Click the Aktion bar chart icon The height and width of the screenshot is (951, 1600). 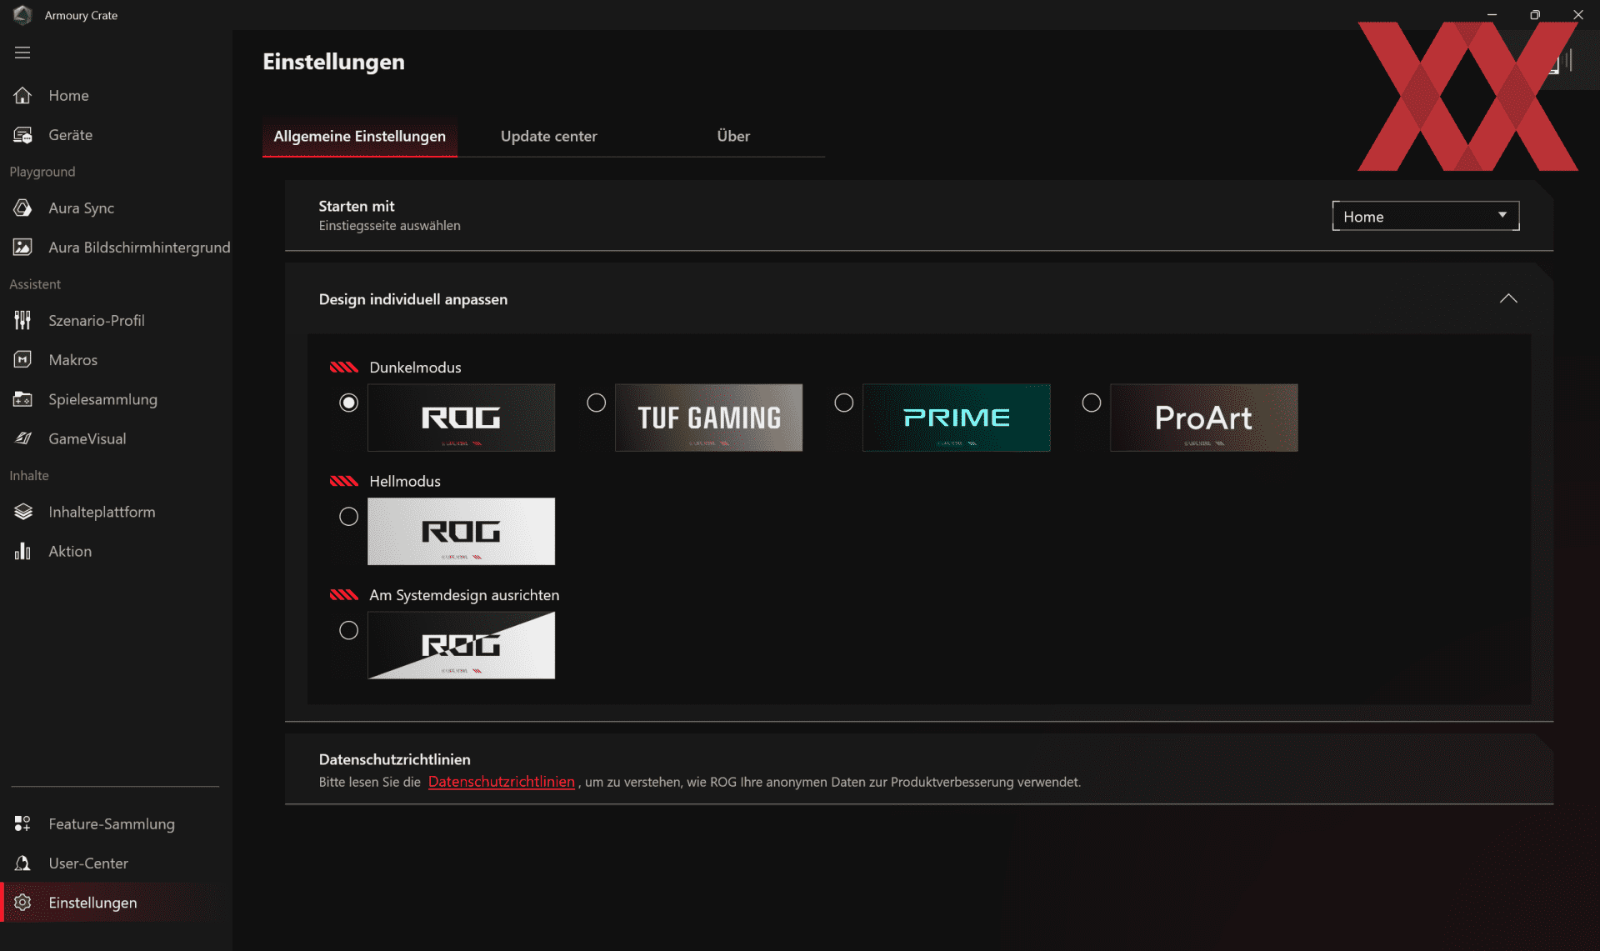[x=22, y=552]
